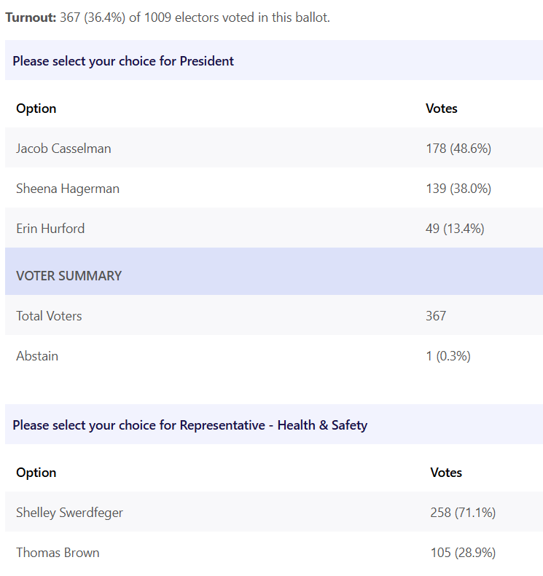Click Jacob Casselman's 178 (48.6%) vote count

click(458, 149)
